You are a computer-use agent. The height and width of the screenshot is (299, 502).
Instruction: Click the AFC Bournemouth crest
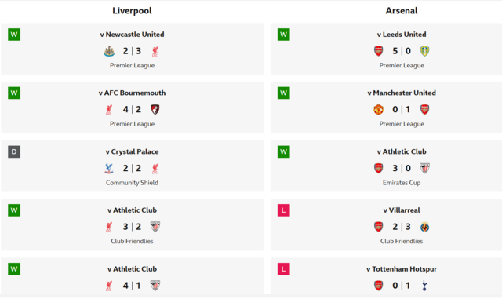(155, 110)
